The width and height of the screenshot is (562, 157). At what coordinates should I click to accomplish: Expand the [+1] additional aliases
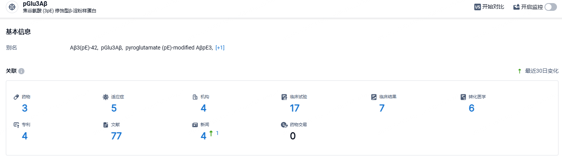coord(220,48)
